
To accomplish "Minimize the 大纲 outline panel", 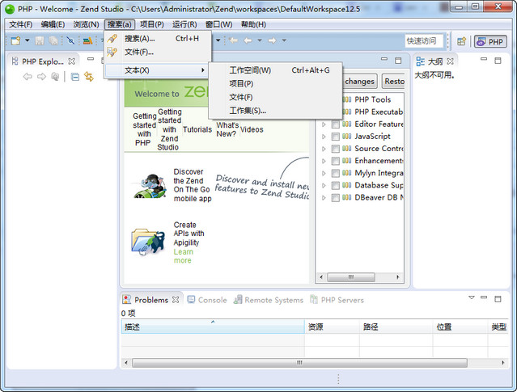I will (484, 59).
